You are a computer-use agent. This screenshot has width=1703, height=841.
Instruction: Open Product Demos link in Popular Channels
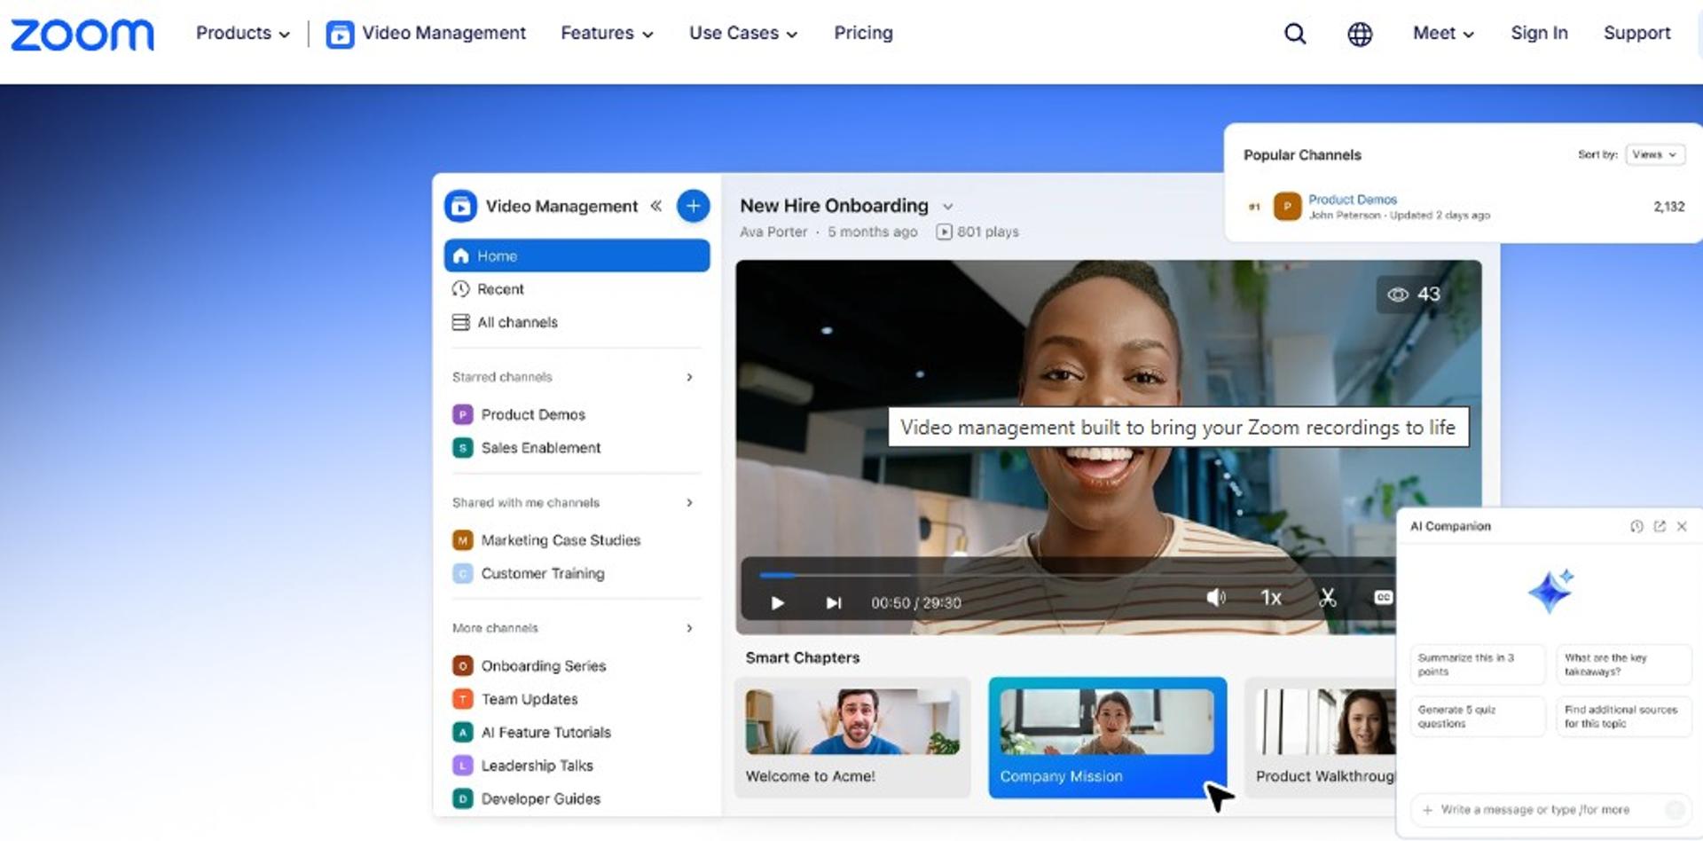point(1352,200)
